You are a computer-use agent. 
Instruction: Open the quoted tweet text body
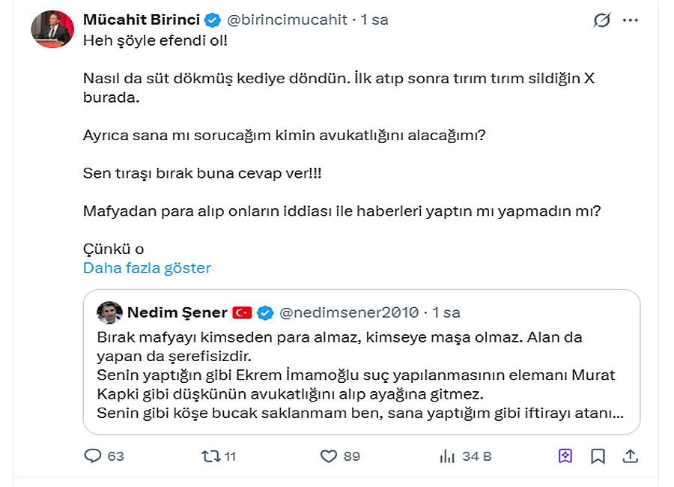pyautogui.click(x=359, y=375)
